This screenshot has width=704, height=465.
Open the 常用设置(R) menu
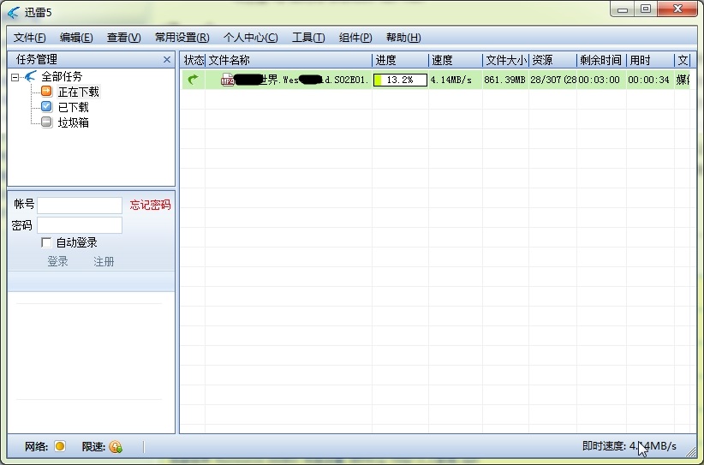click(x=182, y=38)
